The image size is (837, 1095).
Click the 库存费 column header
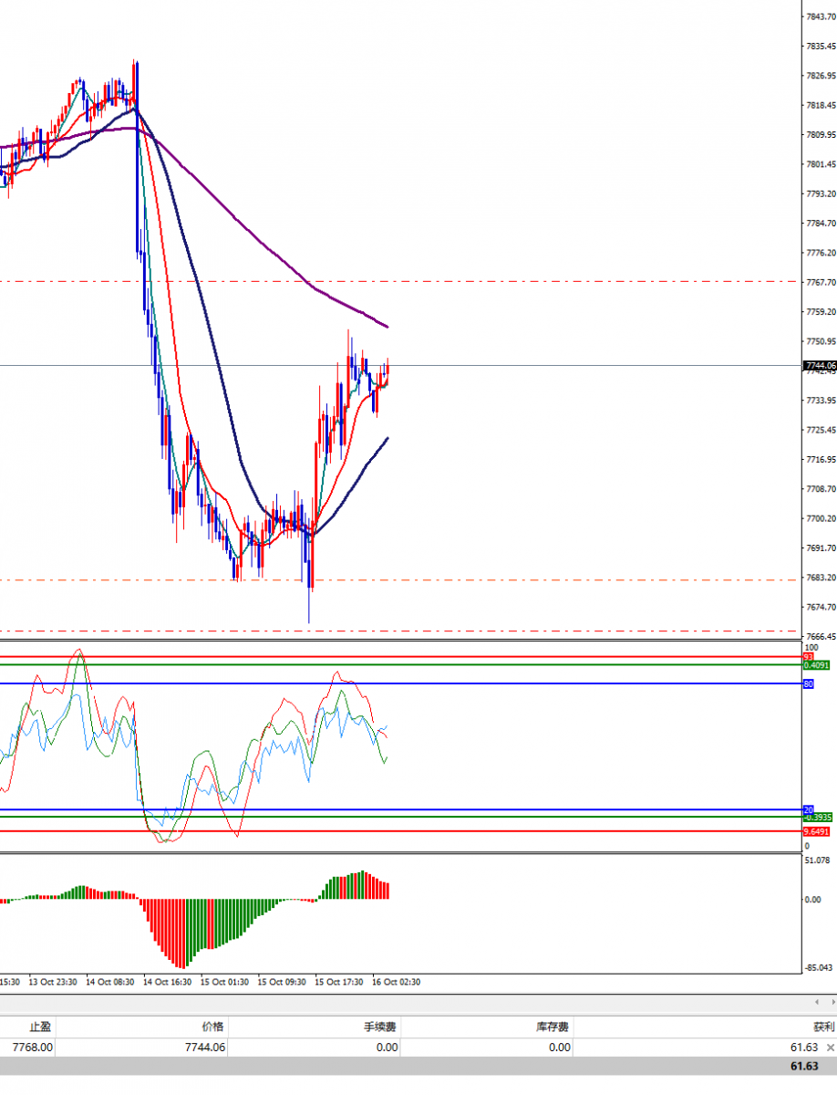(553, 1027)
